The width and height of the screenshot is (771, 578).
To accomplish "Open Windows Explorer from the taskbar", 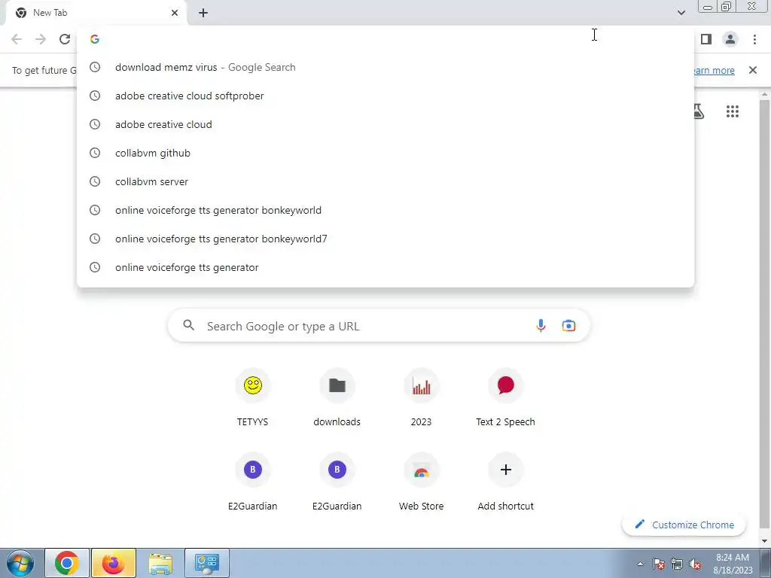I will (160, 563).
